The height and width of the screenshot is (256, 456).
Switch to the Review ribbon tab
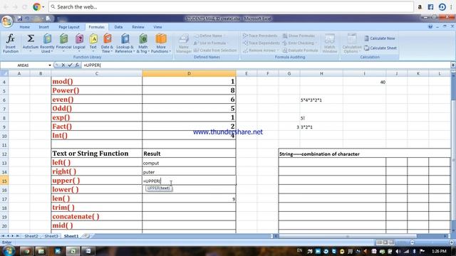click(x=138, y=27)
